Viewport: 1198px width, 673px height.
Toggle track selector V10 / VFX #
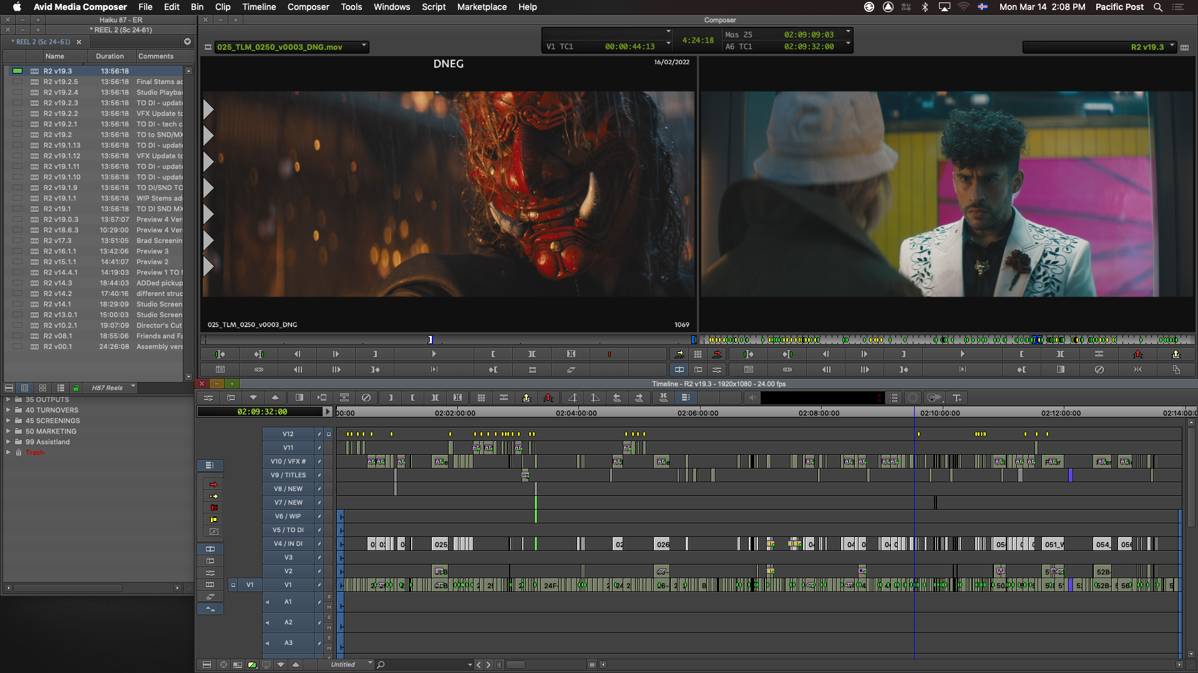click(x=288, y=461)
